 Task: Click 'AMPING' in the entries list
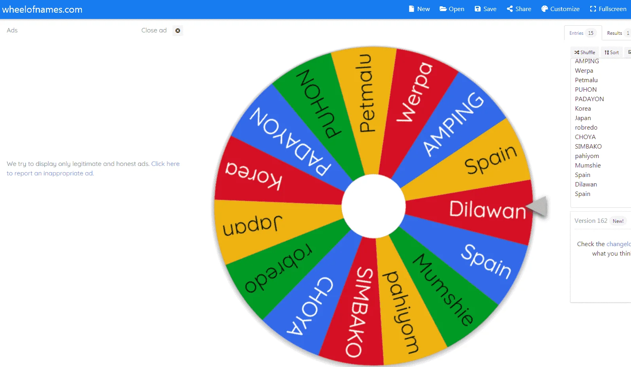587,61
